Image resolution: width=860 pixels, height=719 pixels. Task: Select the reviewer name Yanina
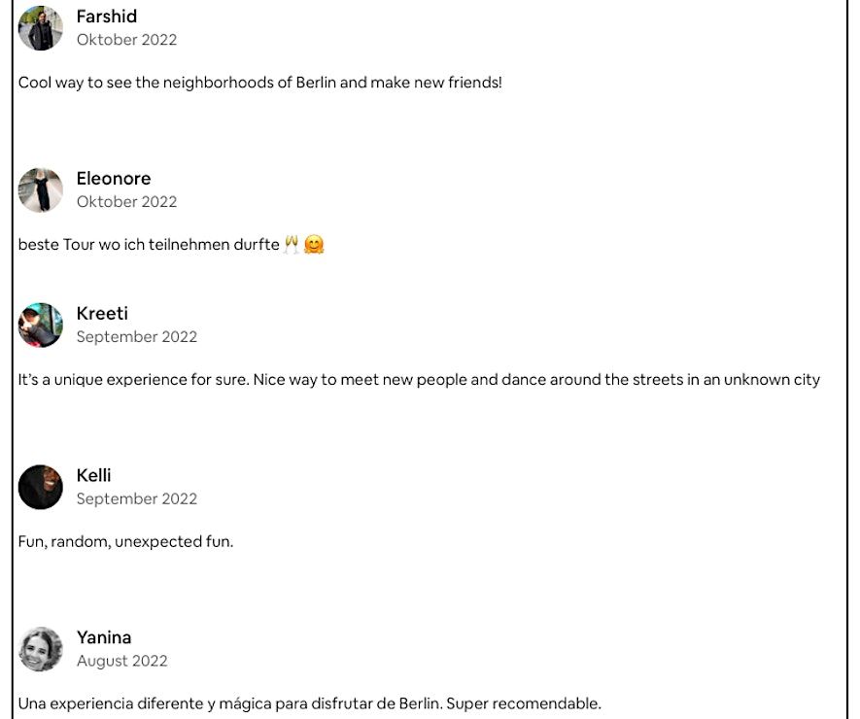pyautogui.click(x=104, y=638)
